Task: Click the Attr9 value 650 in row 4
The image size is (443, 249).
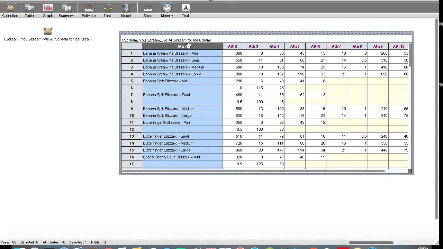Action: (x=378, y=74)
